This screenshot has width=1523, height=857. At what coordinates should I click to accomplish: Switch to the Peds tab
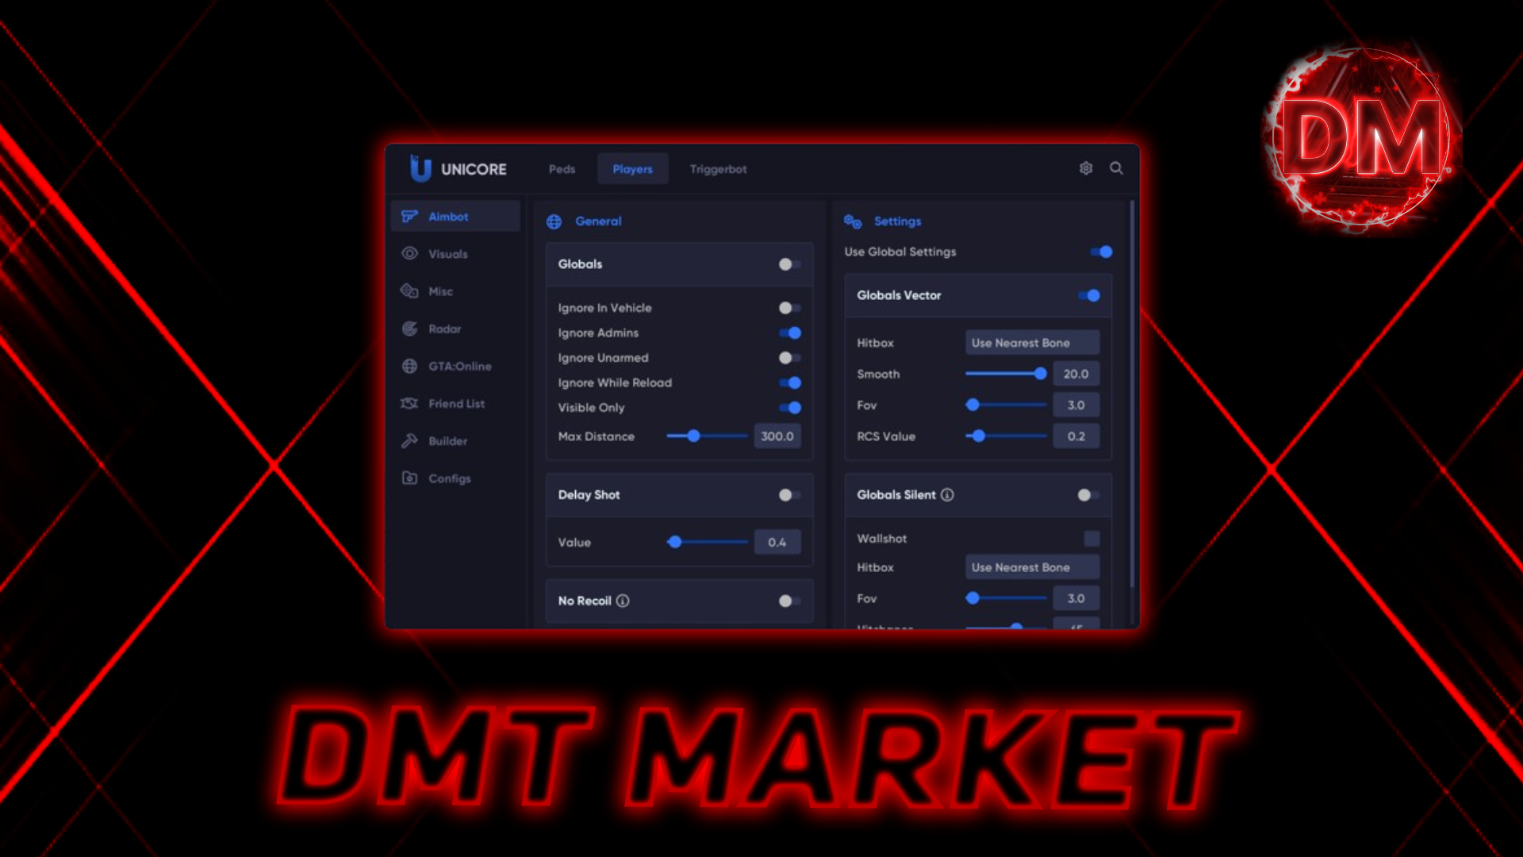(562, 169)
